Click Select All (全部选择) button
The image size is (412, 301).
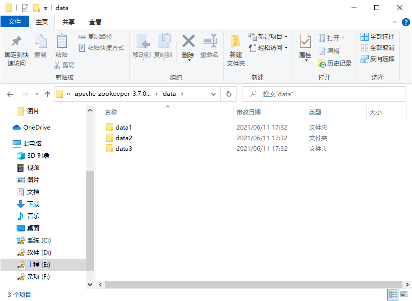(x=378, y=37)
